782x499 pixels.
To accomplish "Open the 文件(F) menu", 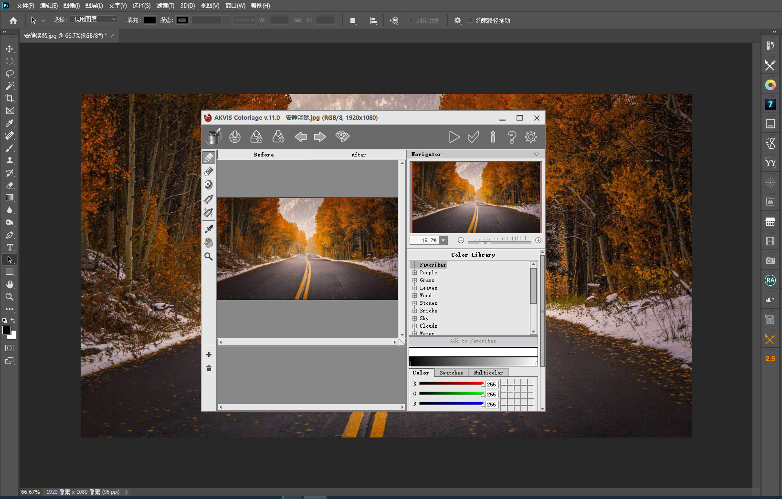I will [x=25, y=6].
